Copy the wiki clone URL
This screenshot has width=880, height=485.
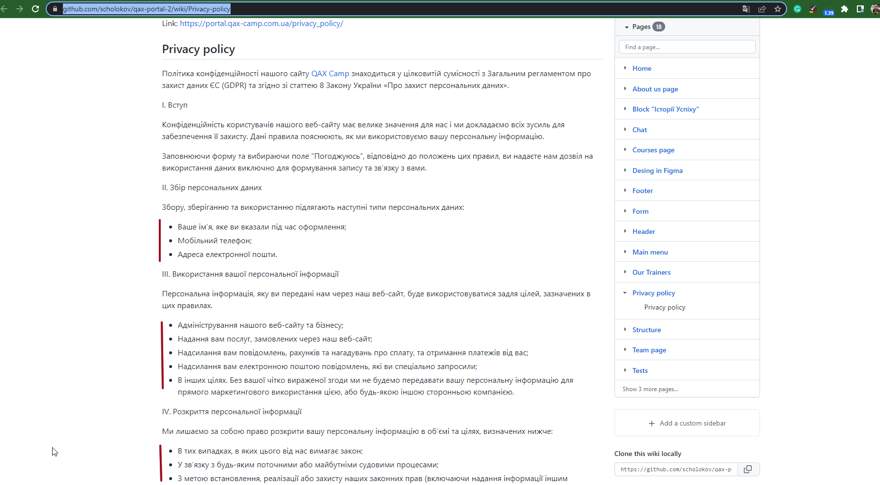click(x=748, y=469)
